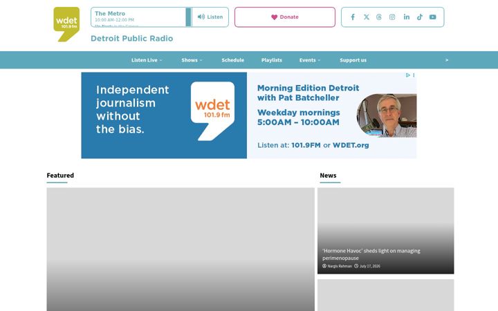Open the LinkedIn social icon
The image size is (498, 311).
[x=407, y=17]
